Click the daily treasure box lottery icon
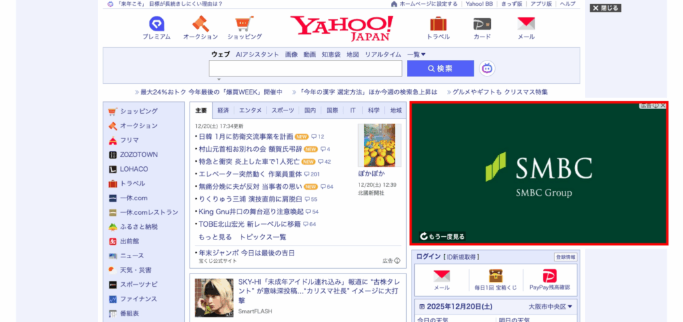The height and width of the screenshot is (322, 683). pyautogui.click(x=496, y=277)
